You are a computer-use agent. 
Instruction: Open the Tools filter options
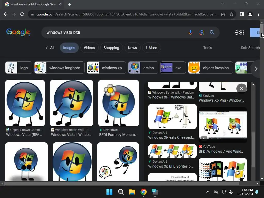[x=208, y=48]
